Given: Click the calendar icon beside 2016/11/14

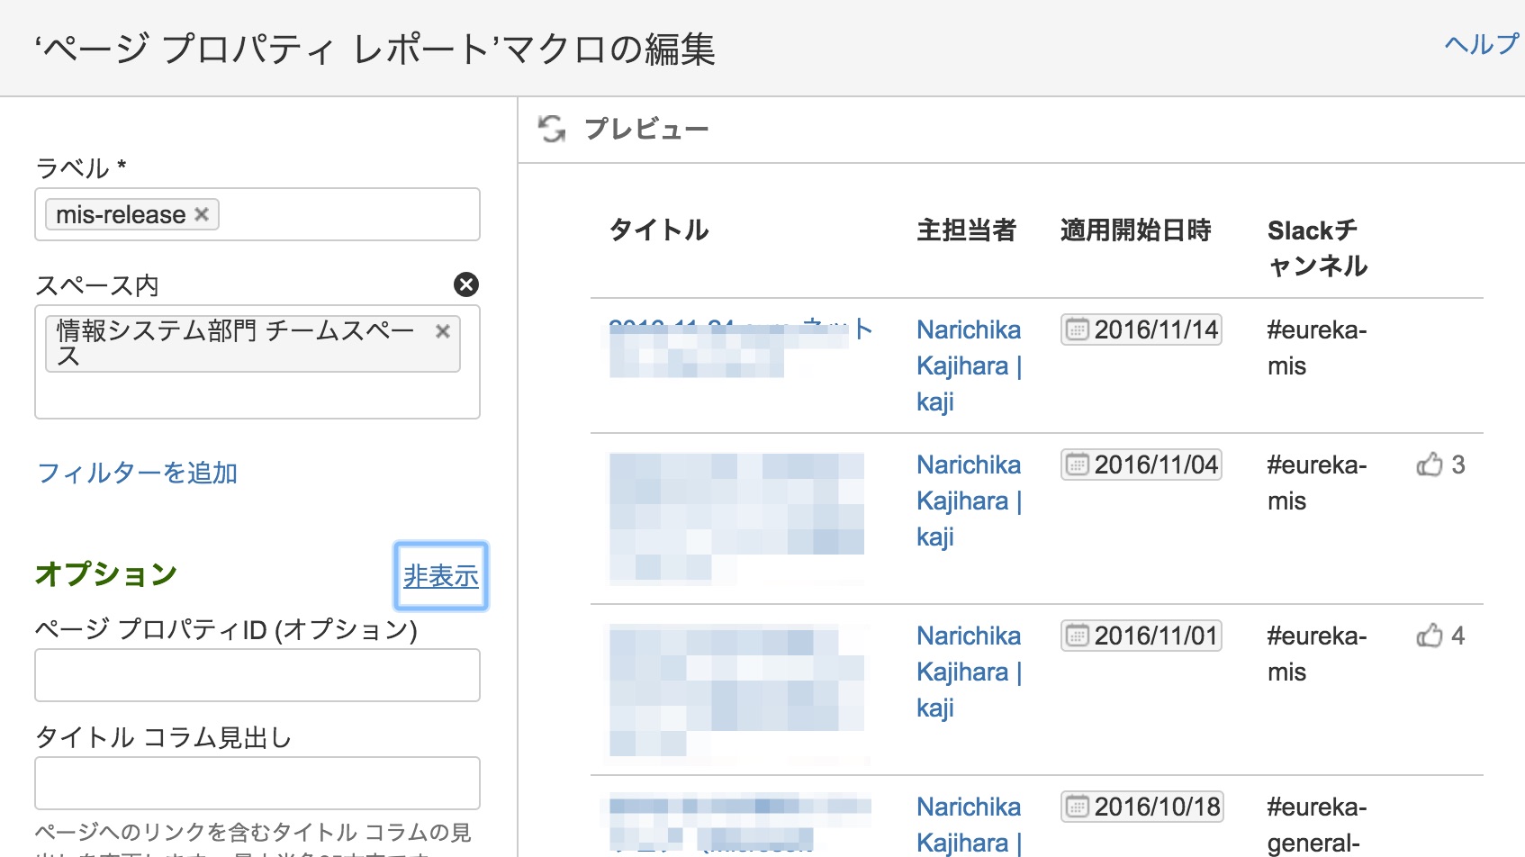Looking at the screenshot, I should pyautogui.click(x=1077, y=329).
